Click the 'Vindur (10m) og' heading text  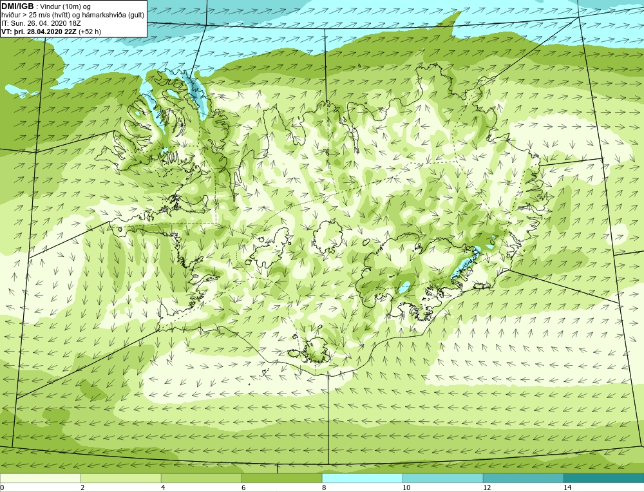66,6
